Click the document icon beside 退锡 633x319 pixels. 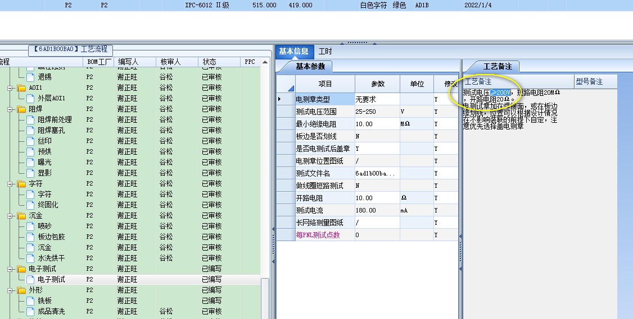(x=31, y=77)
